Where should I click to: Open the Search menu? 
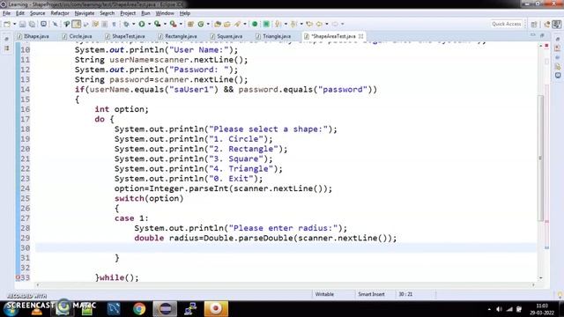click(108, 13)
